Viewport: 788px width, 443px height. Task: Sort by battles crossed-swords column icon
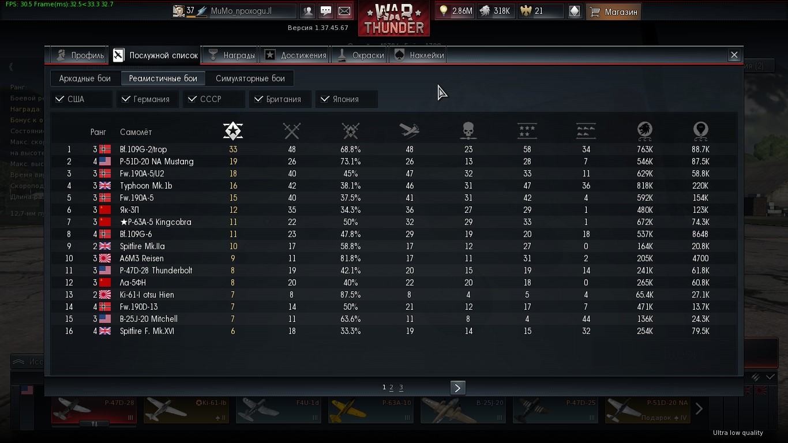[292, 131]
